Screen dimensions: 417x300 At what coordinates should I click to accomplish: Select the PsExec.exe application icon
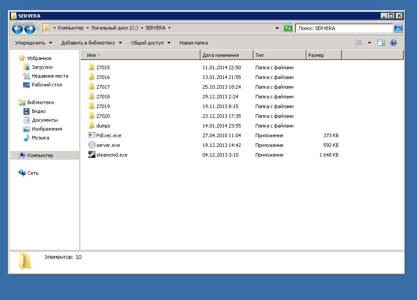tap(92, 135)
